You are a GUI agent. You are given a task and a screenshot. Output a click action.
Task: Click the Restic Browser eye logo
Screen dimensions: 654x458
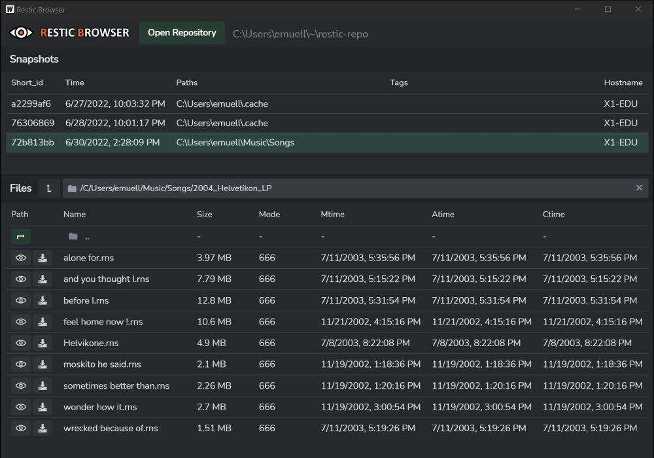click(x=20, y=32)
